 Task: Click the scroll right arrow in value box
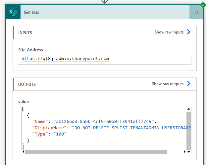tap(184, 152)
